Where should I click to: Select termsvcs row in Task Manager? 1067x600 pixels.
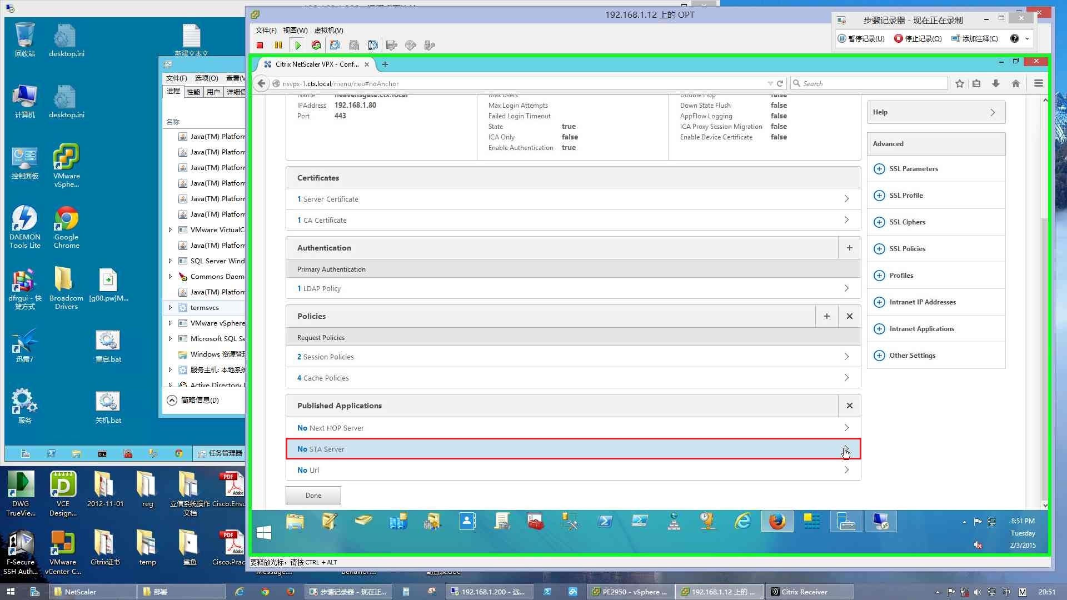205,307
